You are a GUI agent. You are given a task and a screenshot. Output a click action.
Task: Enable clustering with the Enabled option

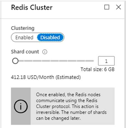[24, 37]
